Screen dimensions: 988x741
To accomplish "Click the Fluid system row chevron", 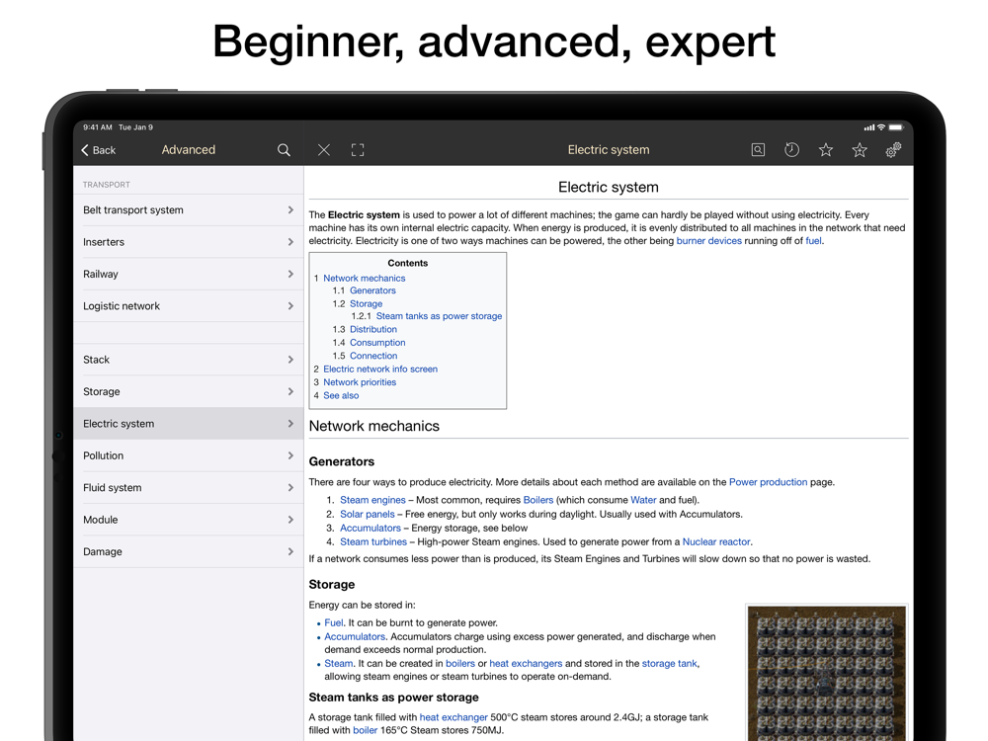I will click(290, 488).
